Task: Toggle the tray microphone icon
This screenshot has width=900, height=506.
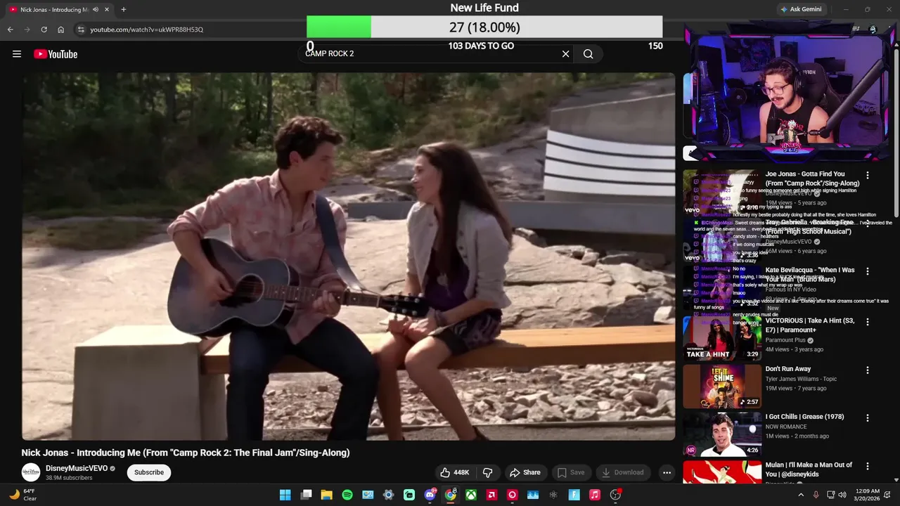Action: click(x=816, y=495)
